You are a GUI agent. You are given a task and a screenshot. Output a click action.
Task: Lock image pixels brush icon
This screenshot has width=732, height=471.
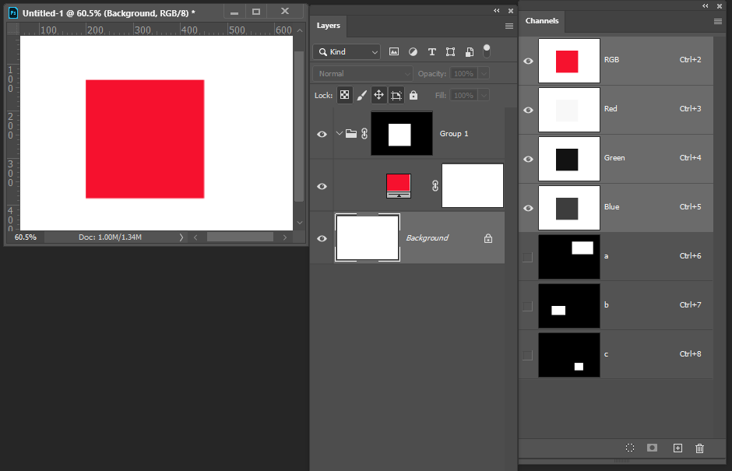click(361, 95)
